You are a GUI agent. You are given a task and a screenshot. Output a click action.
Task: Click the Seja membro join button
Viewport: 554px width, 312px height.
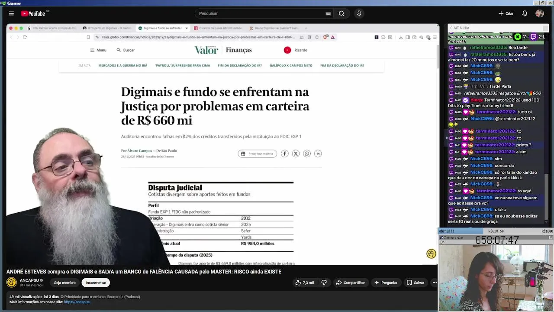tap(64, 283)
